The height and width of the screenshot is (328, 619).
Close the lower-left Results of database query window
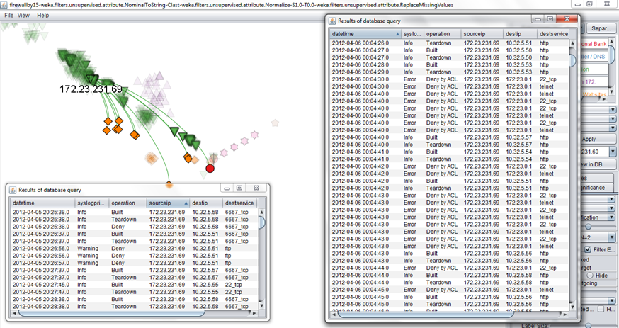256,188
